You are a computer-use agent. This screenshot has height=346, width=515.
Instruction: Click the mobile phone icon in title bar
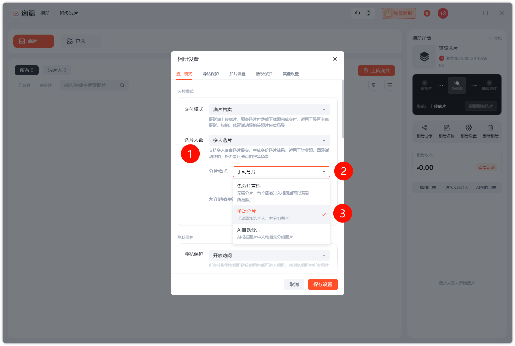click(368, 13)
